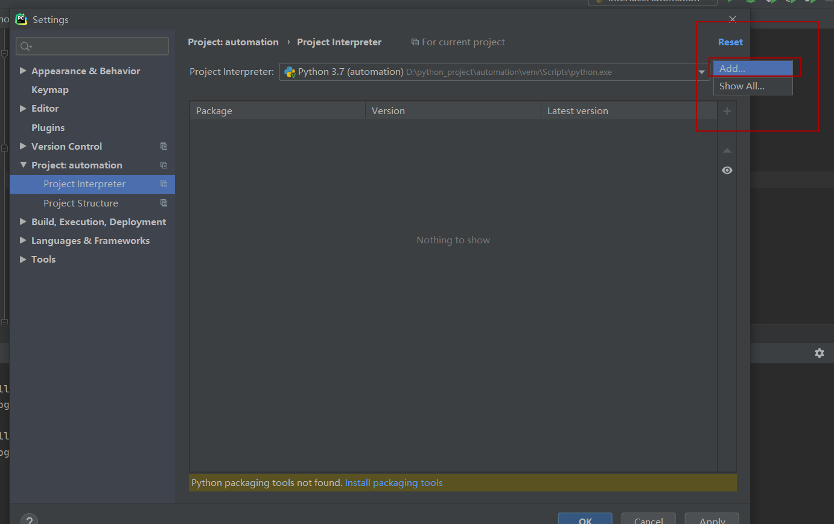834x524 pixels.
Task: Click the PyCharm logo in the Settings title bar
Action: point(21,19)
